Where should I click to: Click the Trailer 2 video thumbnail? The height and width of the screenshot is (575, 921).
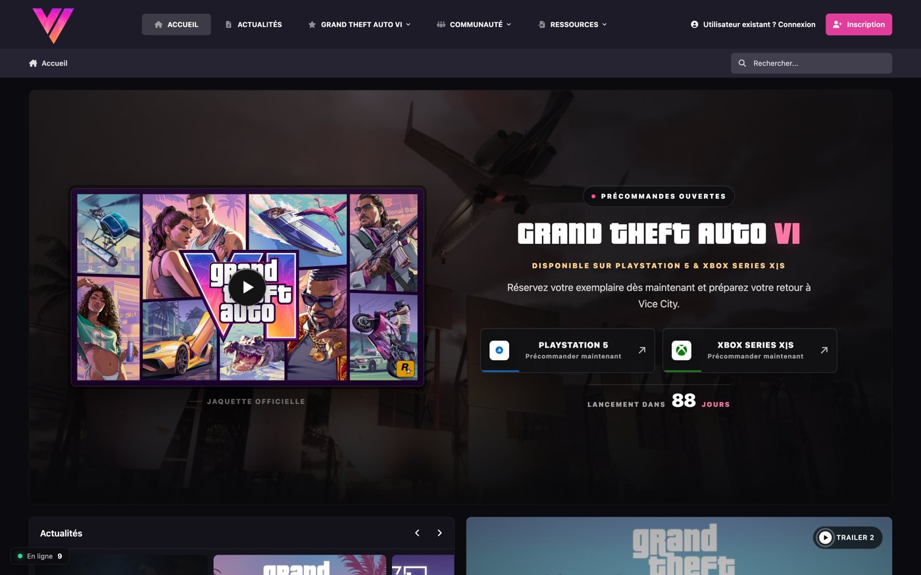click(x=679, y=546)
